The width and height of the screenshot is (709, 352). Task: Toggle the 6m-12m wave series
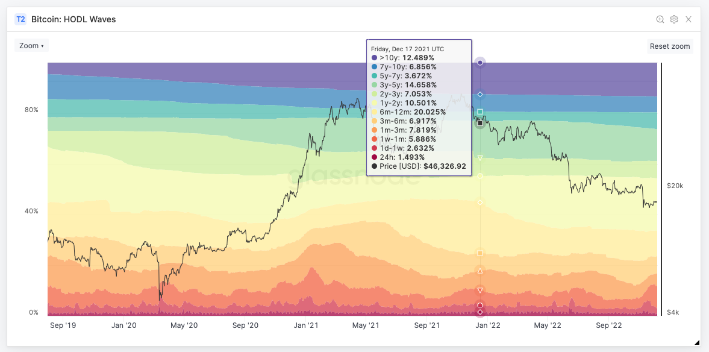[x=374, y=112]
